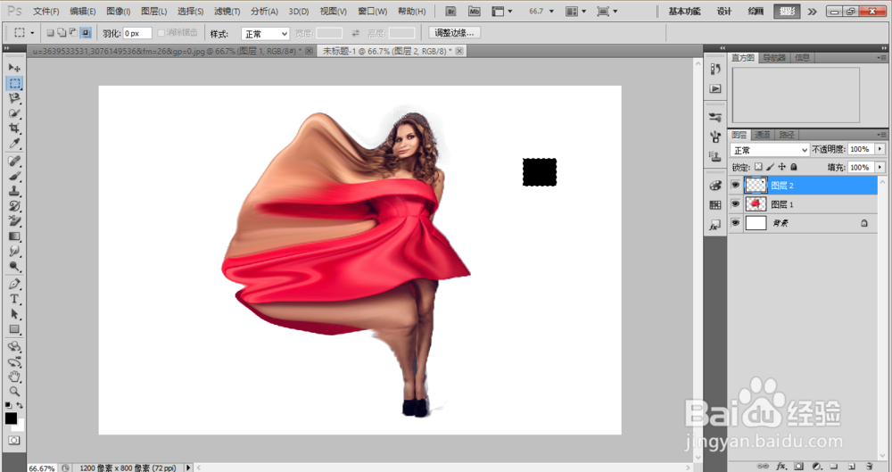Image resolution: width=892 pixels, height=472 pixels.
Task: Toggle visibility of the 背景 layer
Action: [x=735, y=223]
